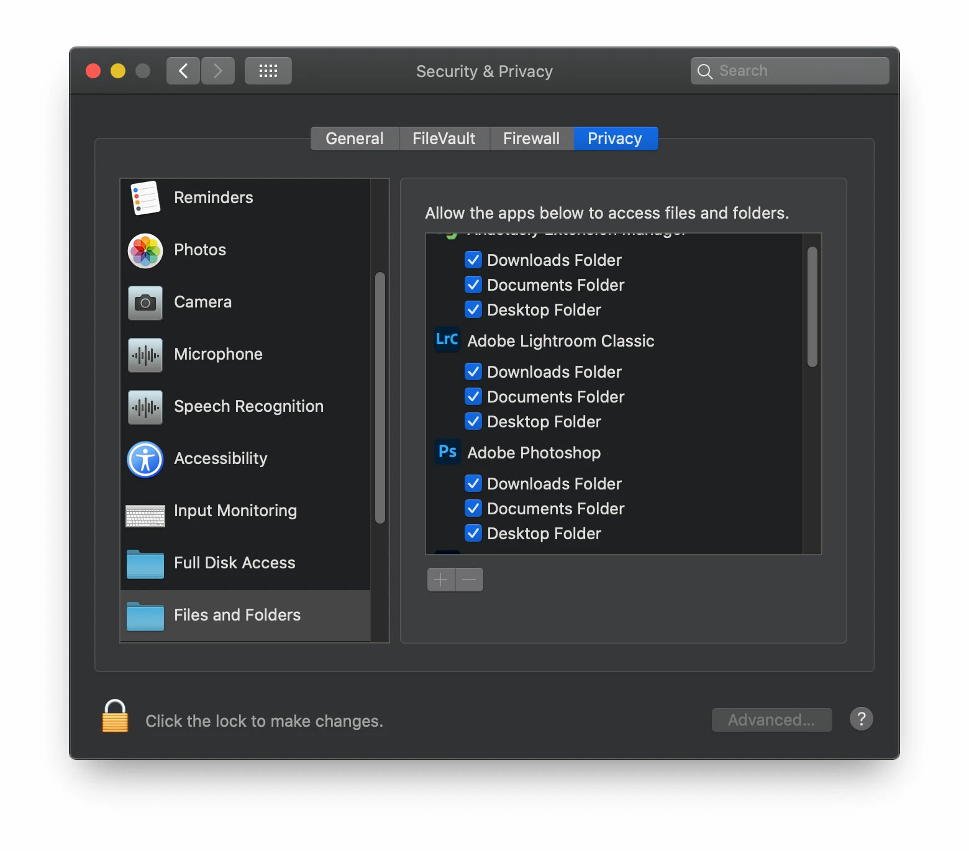Select the Camera text label
This screenshot has height=851, width=969.
(x=203, y=302)
